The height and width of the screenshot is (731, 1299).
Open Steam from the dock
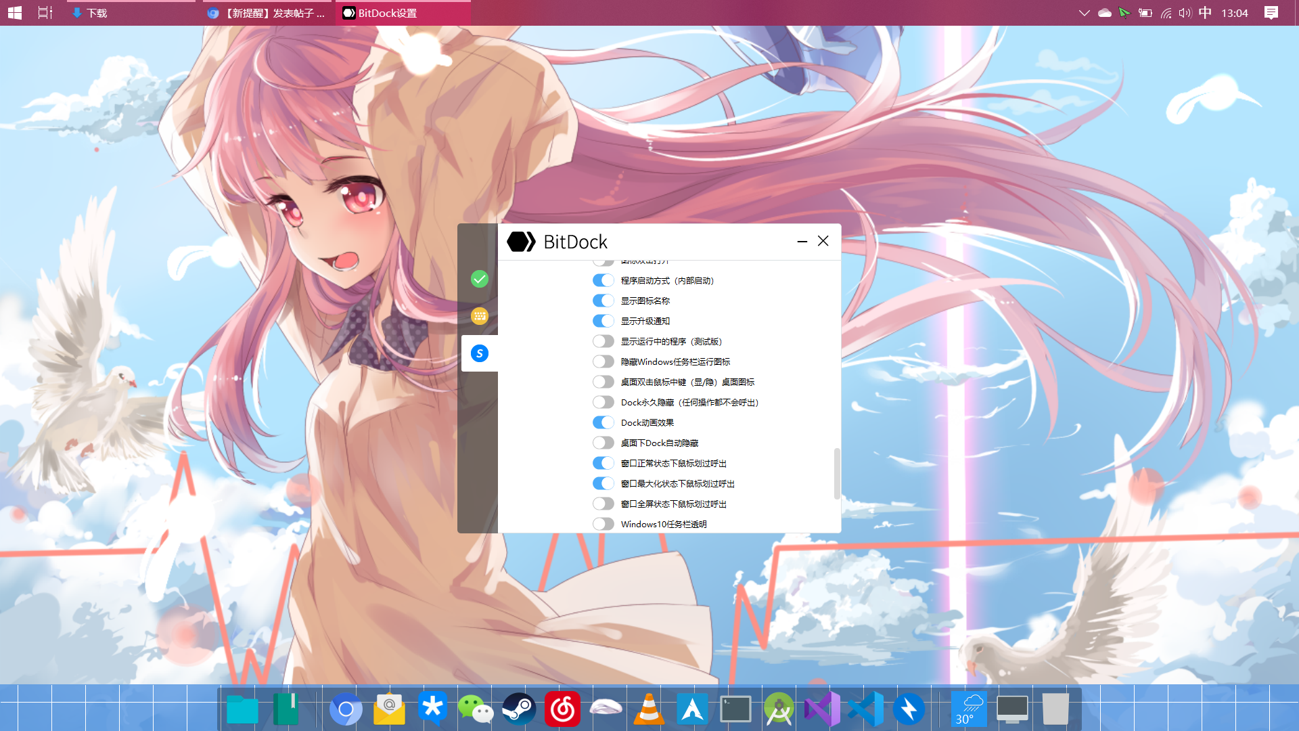(x=519, y=709)
